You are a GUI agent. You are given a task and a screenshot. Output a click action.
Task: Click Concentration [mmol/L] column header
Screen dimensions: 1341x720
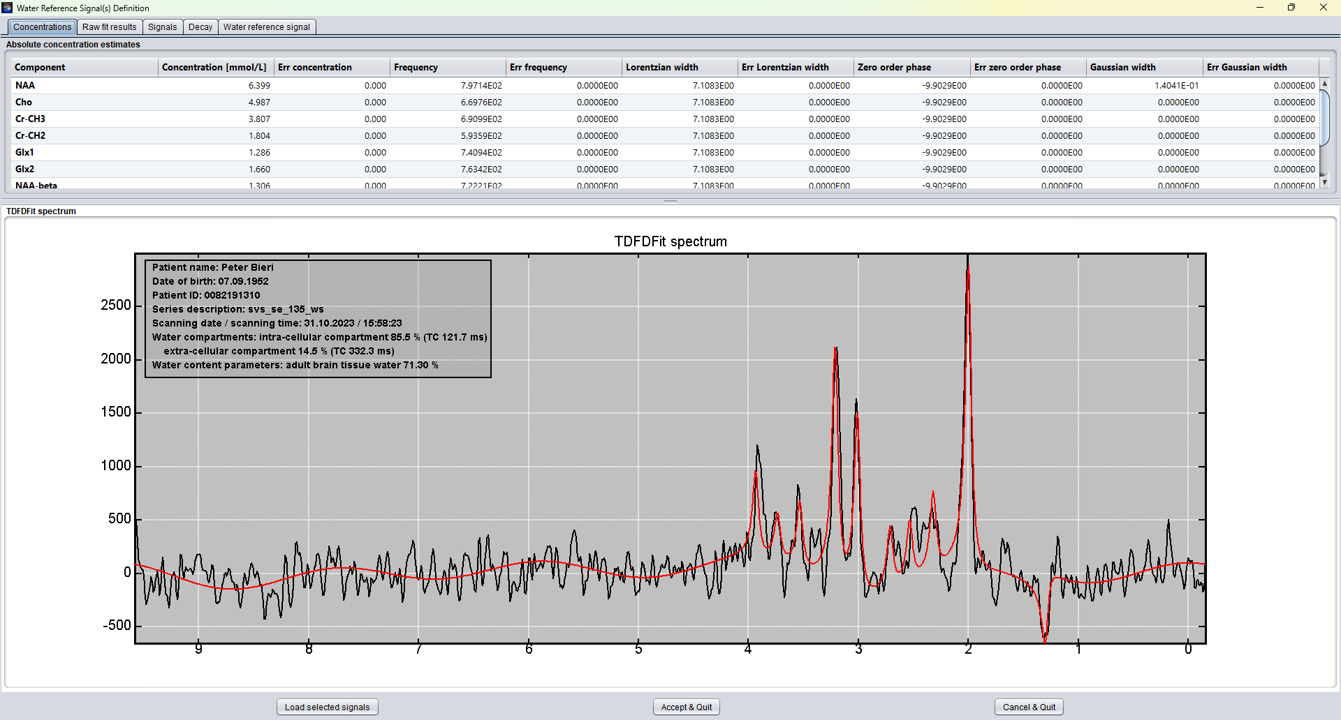tap(216, 68)
